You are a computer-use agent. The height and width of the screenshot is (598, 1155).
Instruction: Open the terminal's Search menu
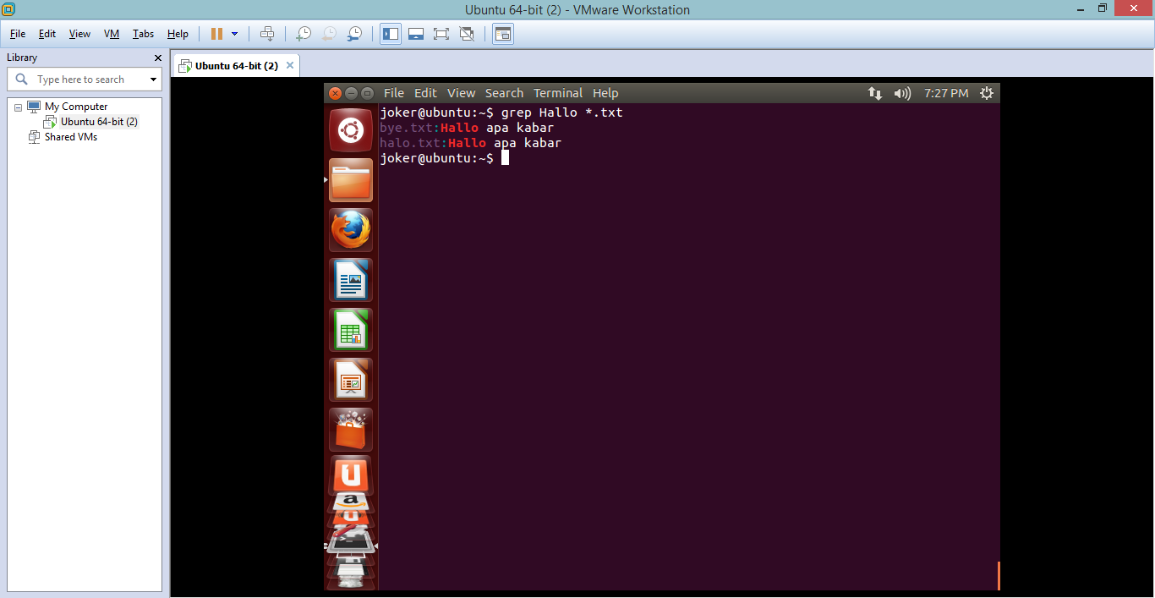click(x=504, y=93)
